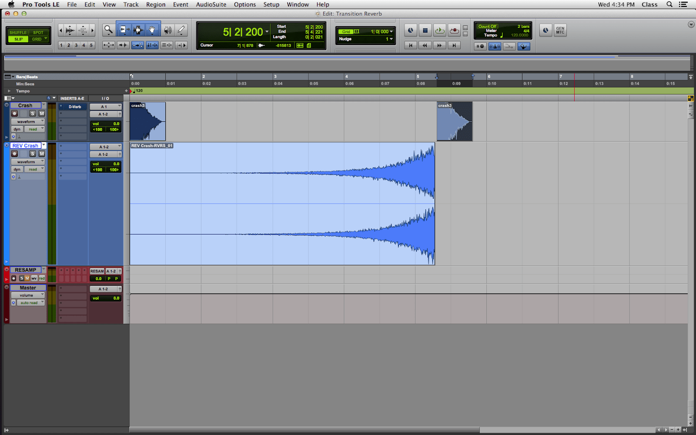This screenshot has width=696, height=435.
Task: Open the AudioSuite menu
Action: tap(211, 4)
